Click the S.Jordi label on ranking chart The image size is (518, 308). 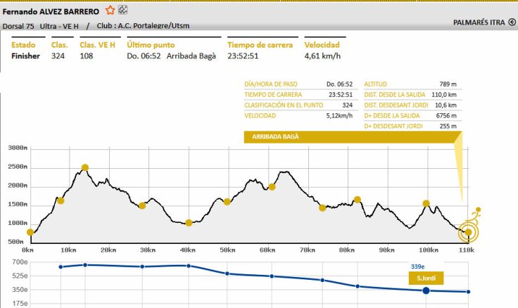point(426,278)
